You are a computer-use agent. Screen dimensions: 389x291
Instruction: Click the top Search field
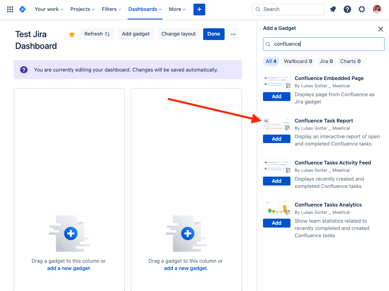point(288,9)
